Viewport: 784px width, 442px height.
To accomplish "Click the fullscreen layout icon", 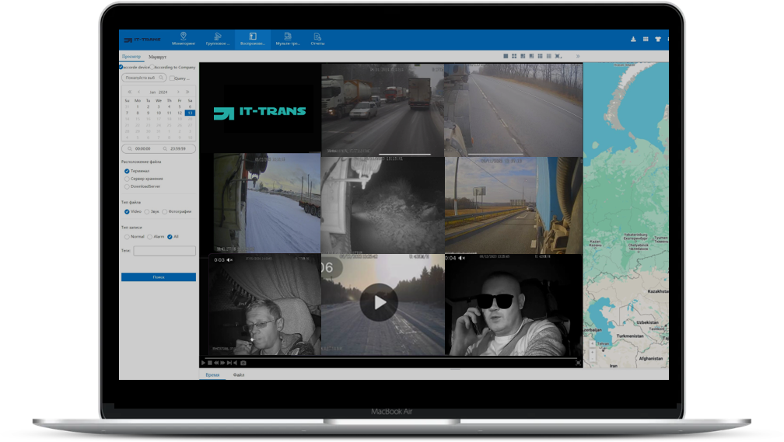I will click(x=558, y=57).
